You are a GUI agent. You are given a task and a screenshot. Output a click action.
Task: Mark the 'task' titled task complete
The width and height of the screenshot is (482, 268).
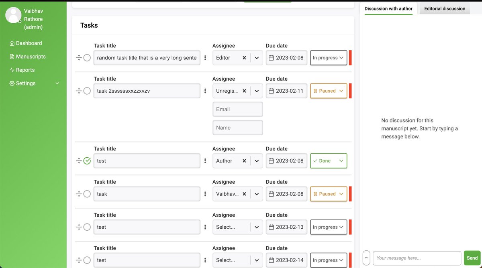(x=87, y=194)
